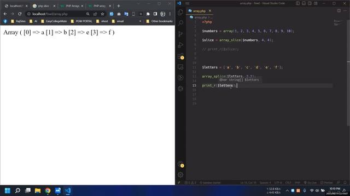Open the Accounts icon at bottom of activity bar
350x196 pixels.
[x=180, y=164]
